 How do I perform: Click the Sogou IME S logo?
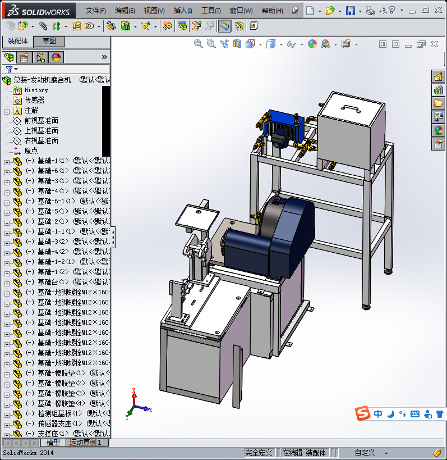point(363,413)
